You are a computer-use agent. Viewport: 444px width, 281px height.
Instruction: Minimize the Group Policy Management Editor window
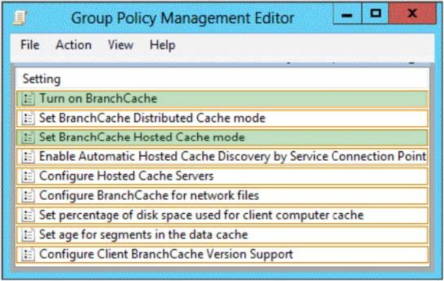[x=347, y=14]
